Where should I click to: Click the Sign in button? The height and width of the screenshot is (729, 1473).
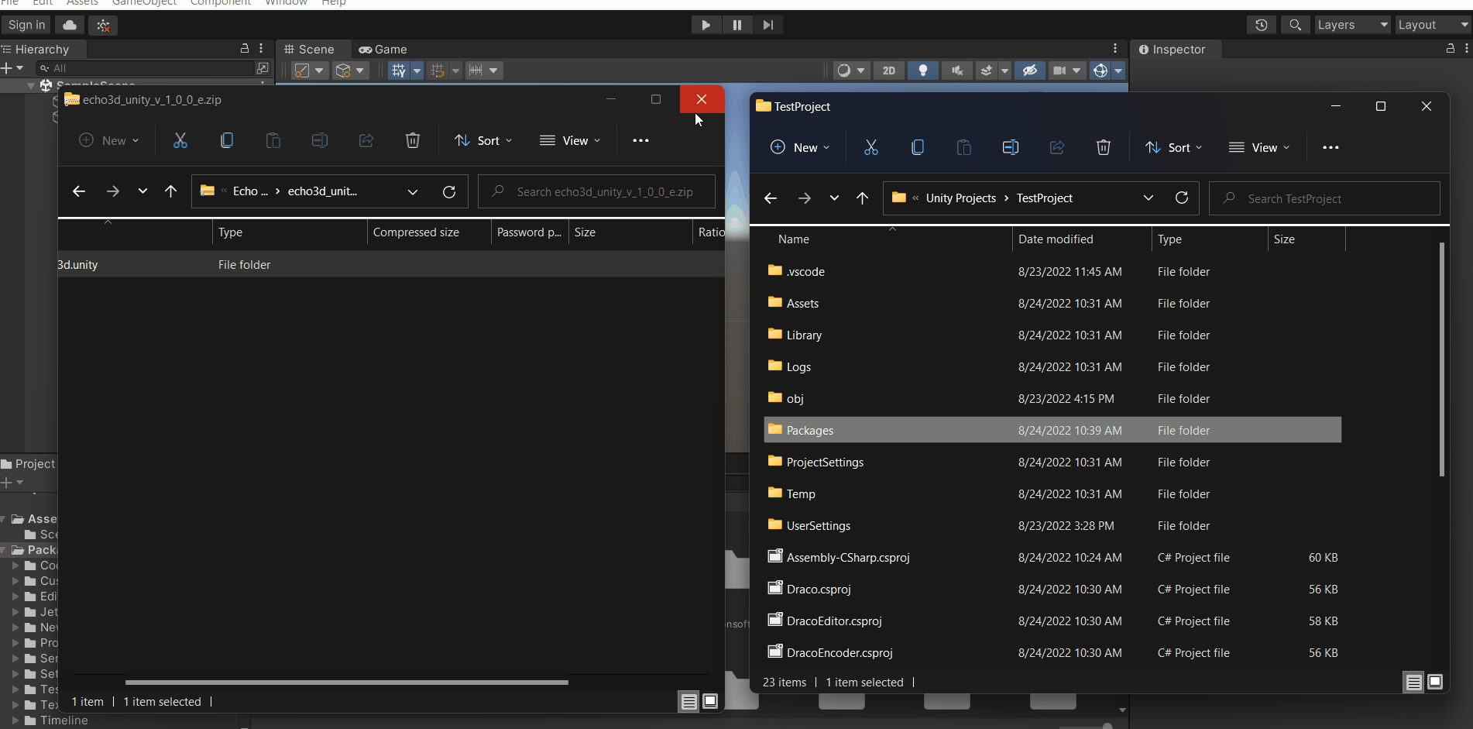[26, 24]
